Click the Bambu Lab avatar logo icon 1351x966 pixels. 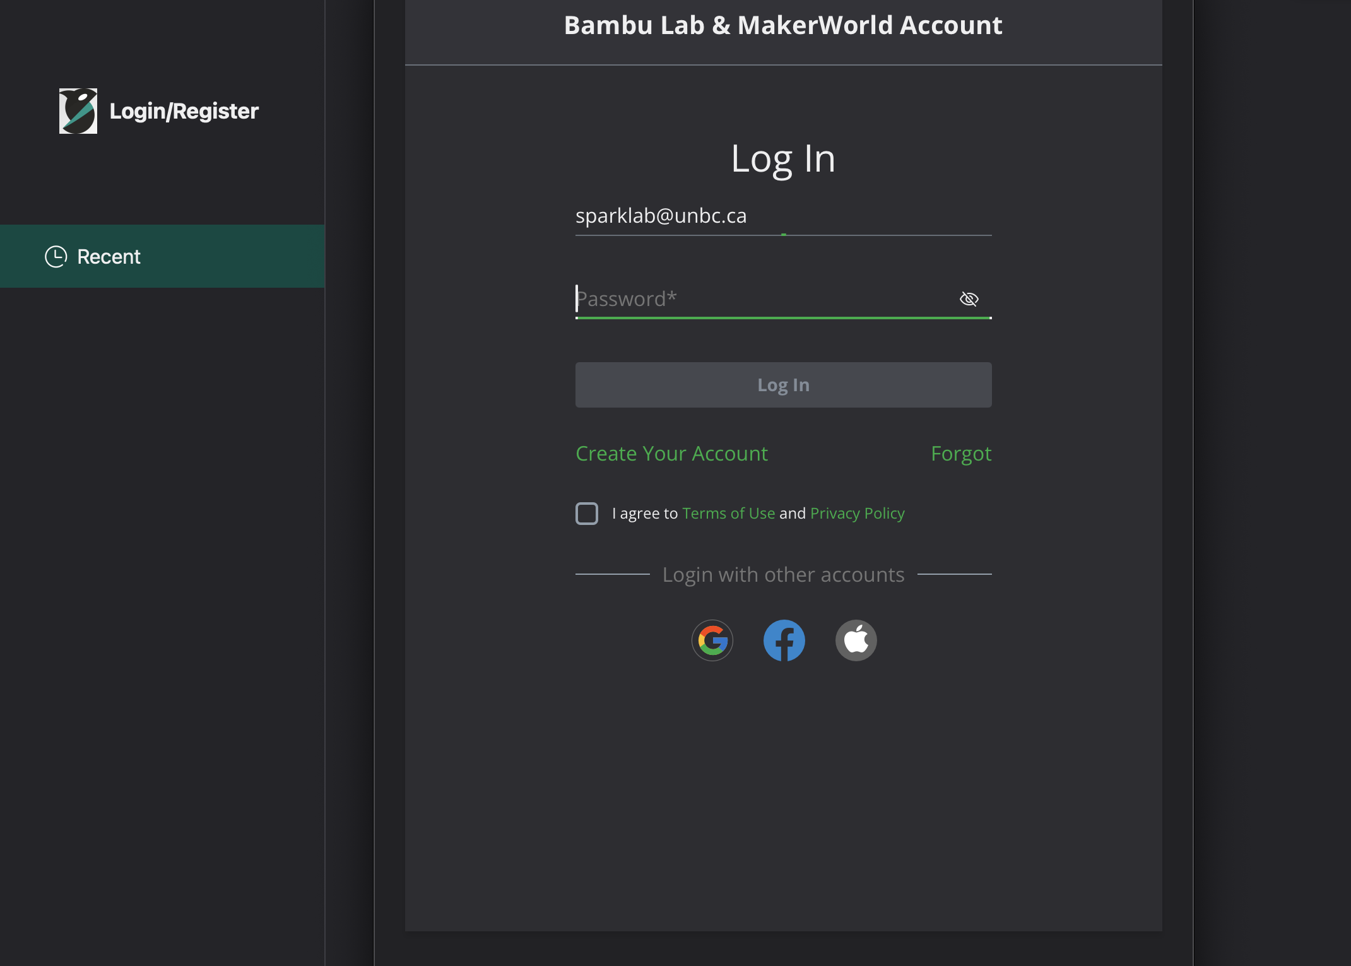78,111
